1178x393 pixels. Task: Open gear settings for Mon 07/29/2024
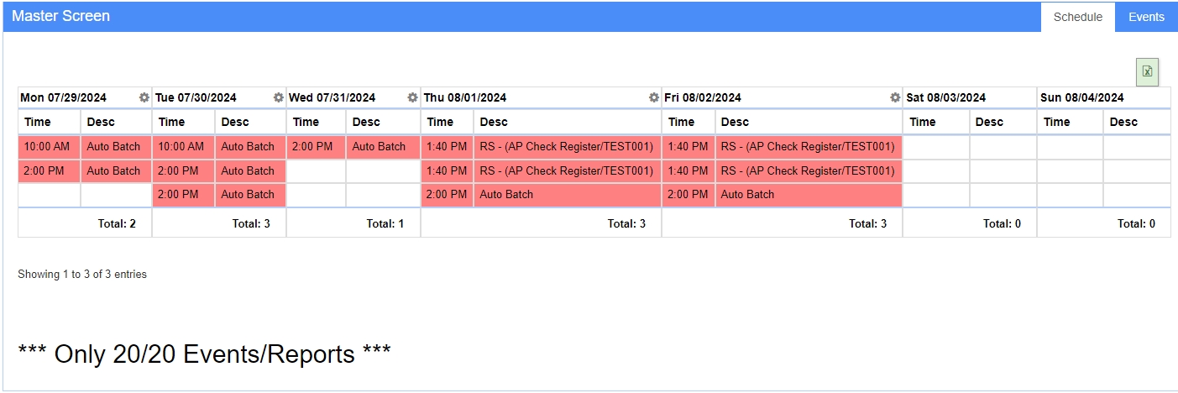(144, 97)
